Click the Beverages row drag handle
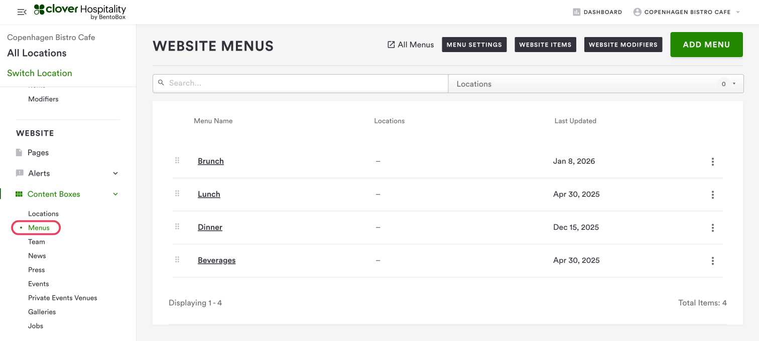This screenshot has height=341, width=759. coord(177,260)
